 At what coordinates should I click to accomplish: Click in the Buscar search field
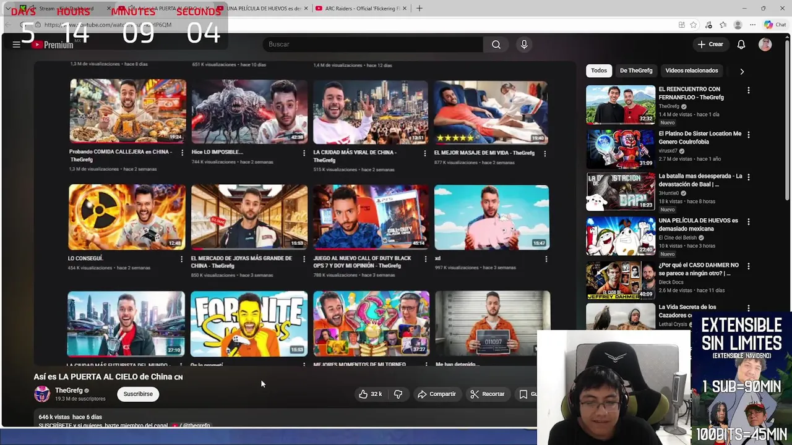(x=373, y=44)
